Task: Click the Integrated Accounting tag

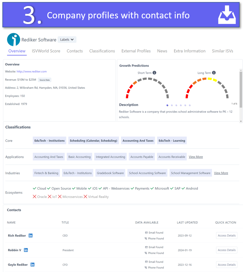Action: 111,157
